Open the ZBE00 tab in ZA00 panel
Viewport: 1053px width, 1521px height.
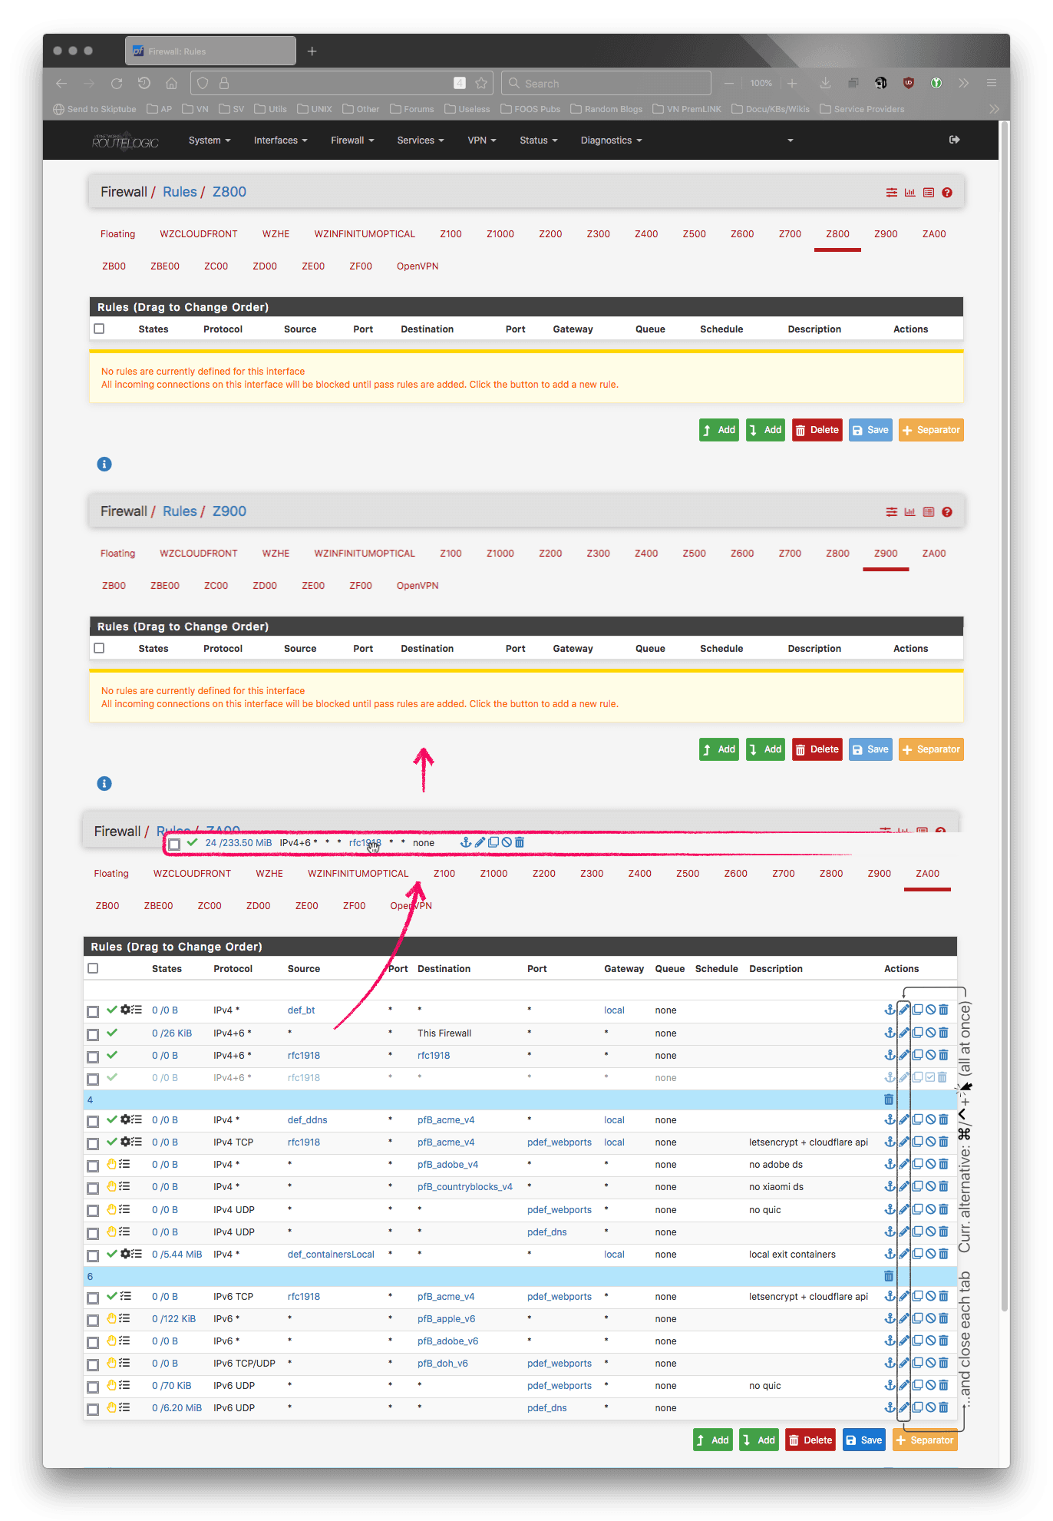[158, 906]
